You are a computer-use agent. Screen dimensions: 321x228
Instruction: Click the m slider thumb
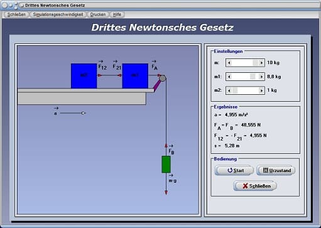(x=256, y=63)
